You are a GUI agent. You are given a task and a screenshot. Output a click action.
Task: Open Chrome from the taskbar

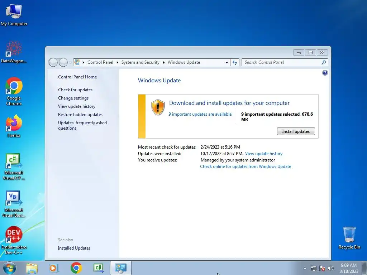click(76, 268)
